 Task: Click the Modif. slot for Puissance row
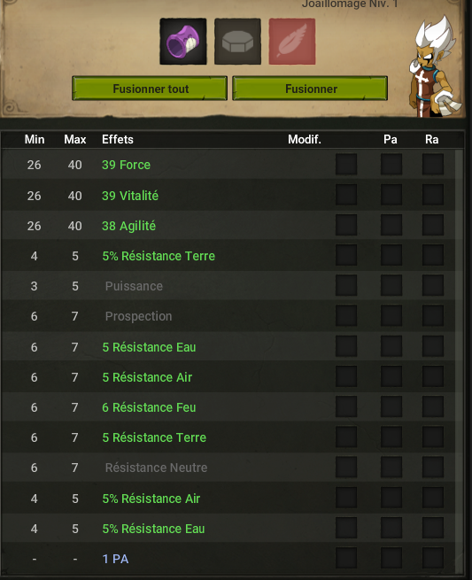[346, 285]
